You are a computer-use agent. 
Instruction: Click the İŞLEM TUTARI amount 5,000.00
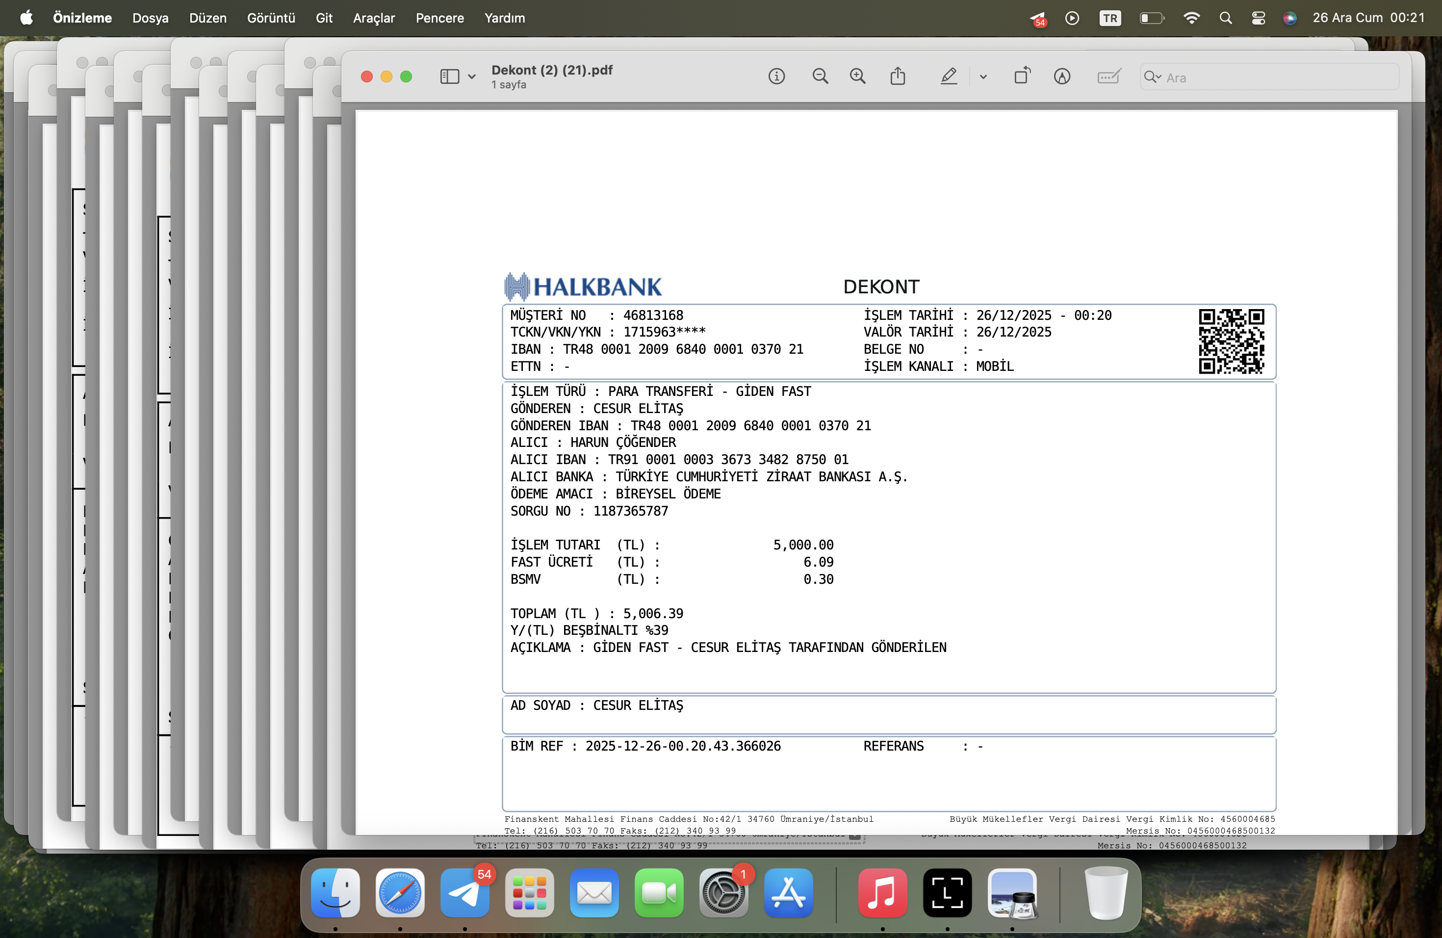tap(803, 545)
